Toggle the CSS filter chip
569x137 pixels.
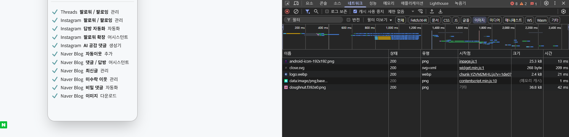pyautogui.click(x=447, y=20)
